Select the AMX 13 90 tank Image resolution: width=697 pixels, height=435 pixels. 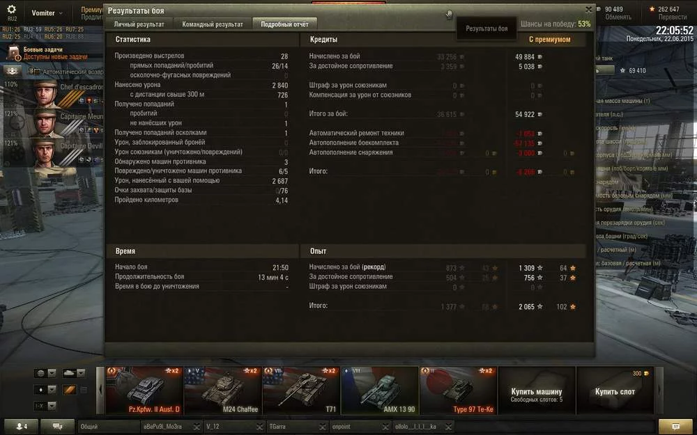(380, 390)
